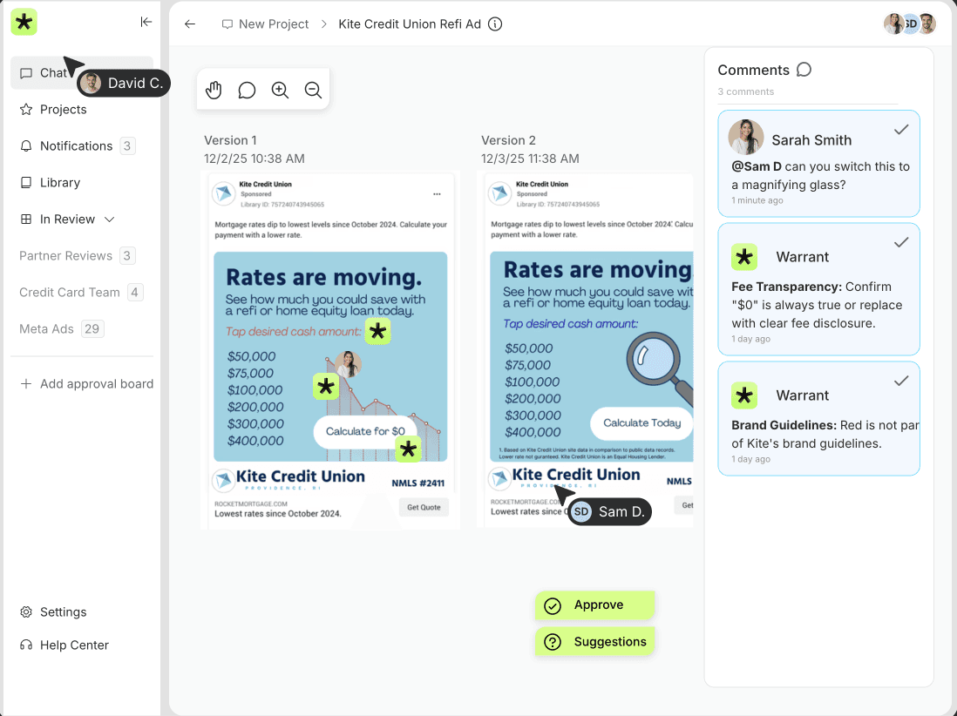Click Sarah Smith name in comments
Screen dimensions: 957x716
(x=811, y=140)
